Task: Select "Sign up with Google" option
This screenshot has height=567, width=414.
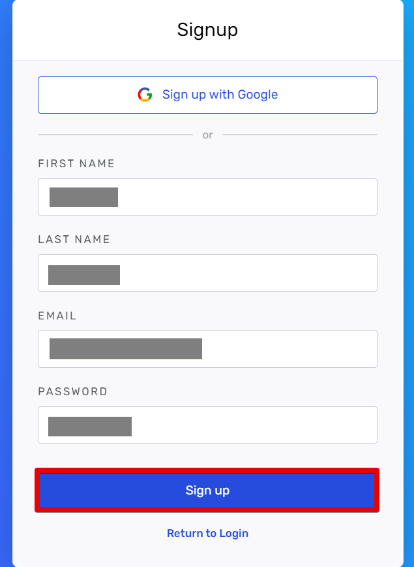Action: tap(220, 95)
